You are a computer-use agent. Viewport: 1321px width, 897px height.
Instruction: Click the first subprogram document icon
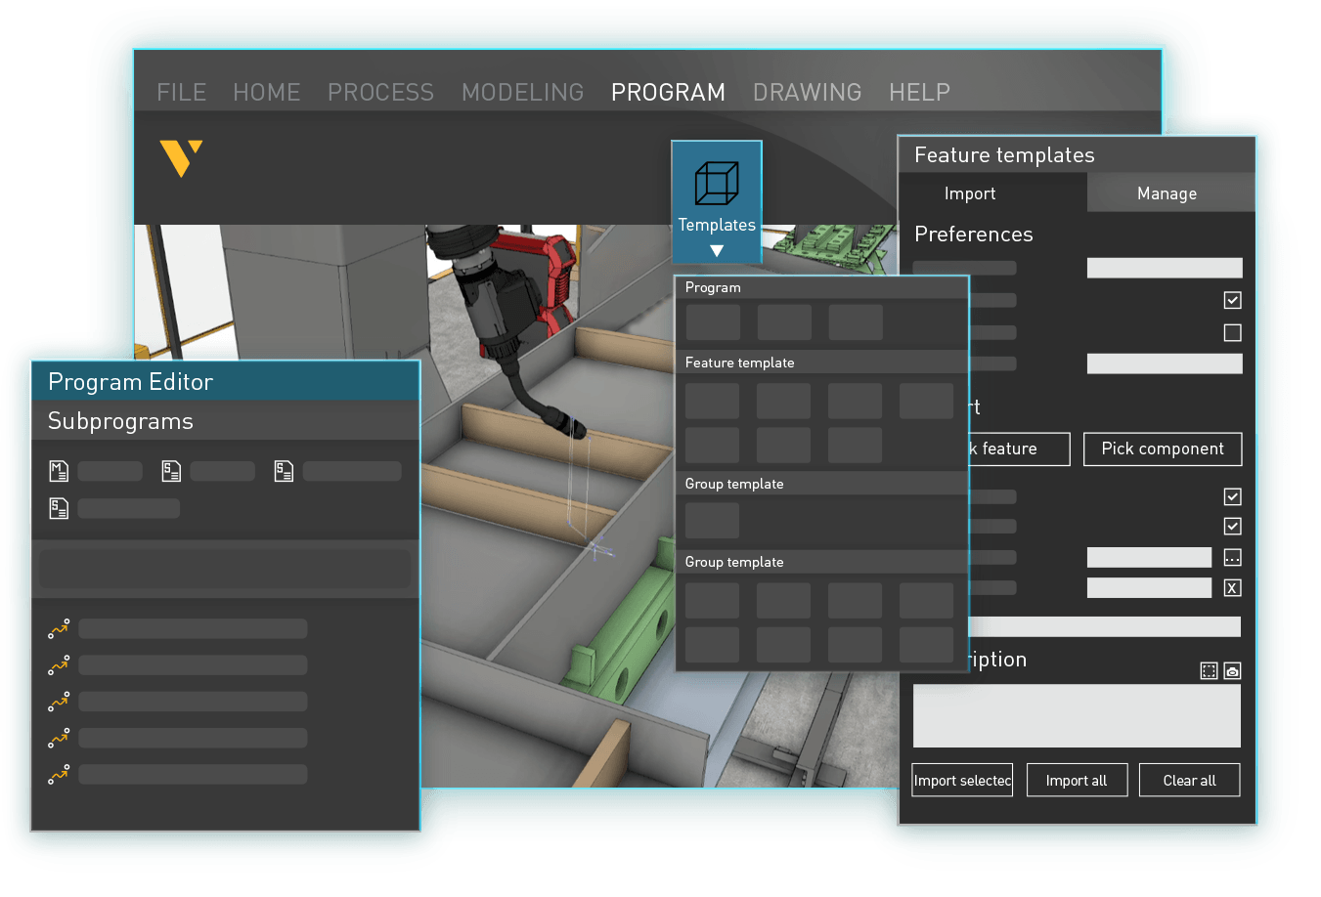pos(171,470)
